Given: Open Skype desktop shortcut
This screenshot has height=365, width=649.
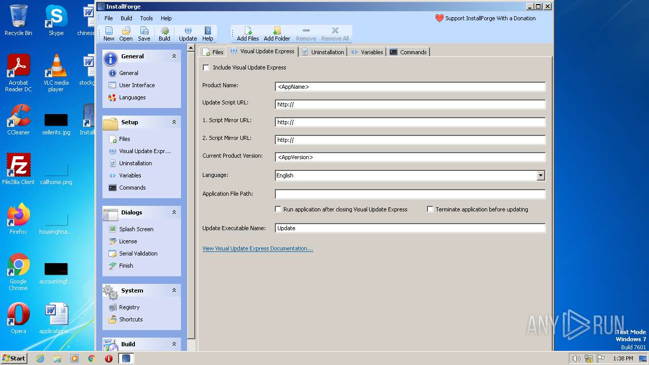Looking at the screenshot, I should [x=56, y=20].
